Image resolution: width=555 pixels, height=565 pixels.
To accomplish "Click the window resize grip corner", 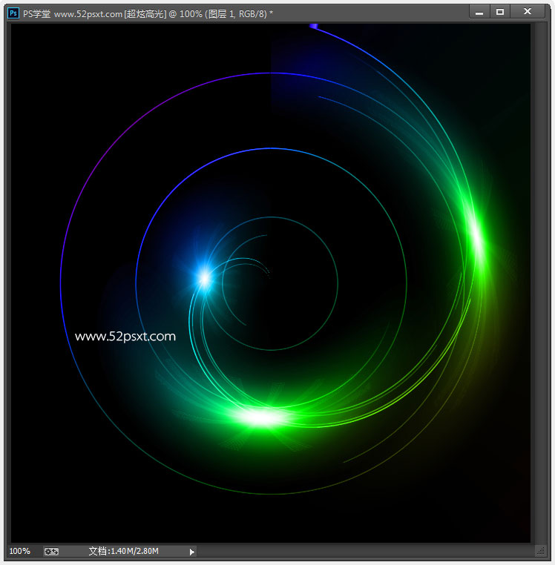I will click(x=541, y=551).
